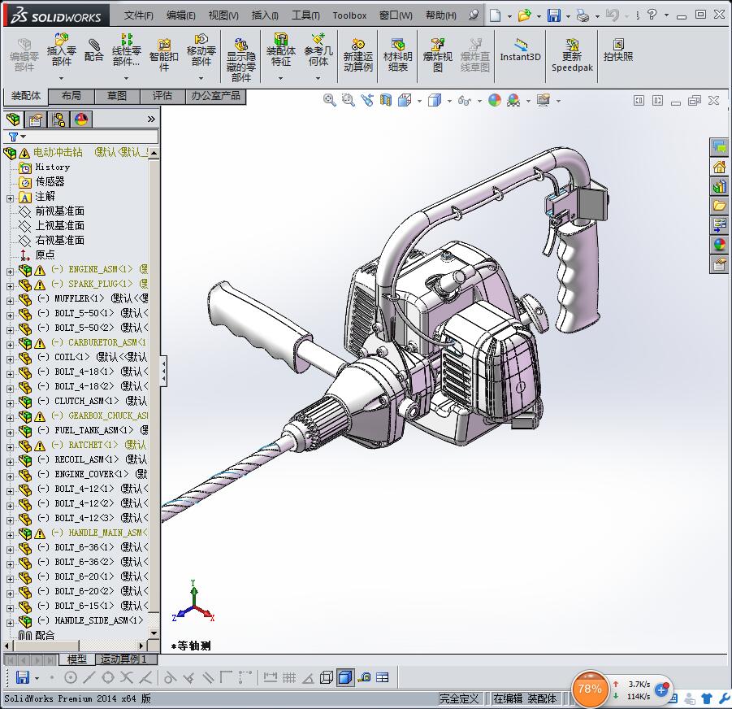This screenshot has width=732, height=709.
Task: Expand the ENGINE_ASM<1> tree node
Action: [x=10, y=270]
